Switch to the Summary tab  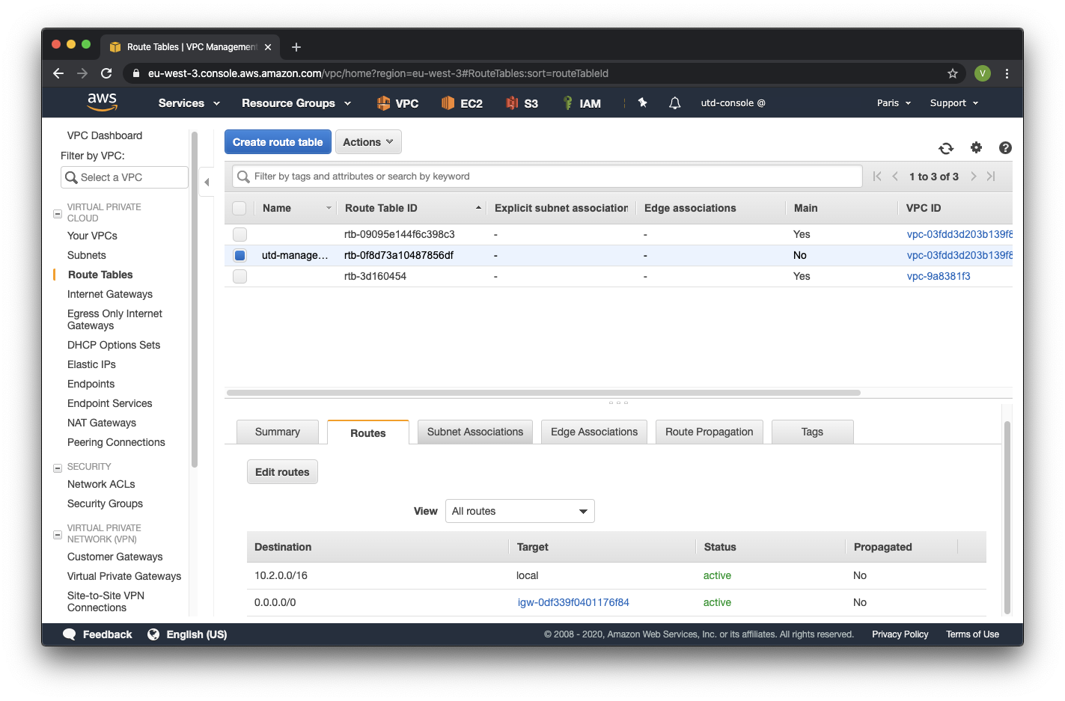point(278,432)
